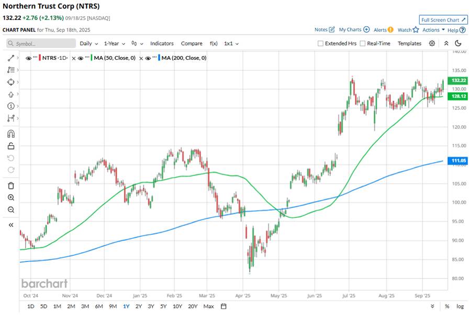Image resolution: width=472 pixels, height=319 pixels.
Task: Open the chart type dropdown
Action: point(137,43)
